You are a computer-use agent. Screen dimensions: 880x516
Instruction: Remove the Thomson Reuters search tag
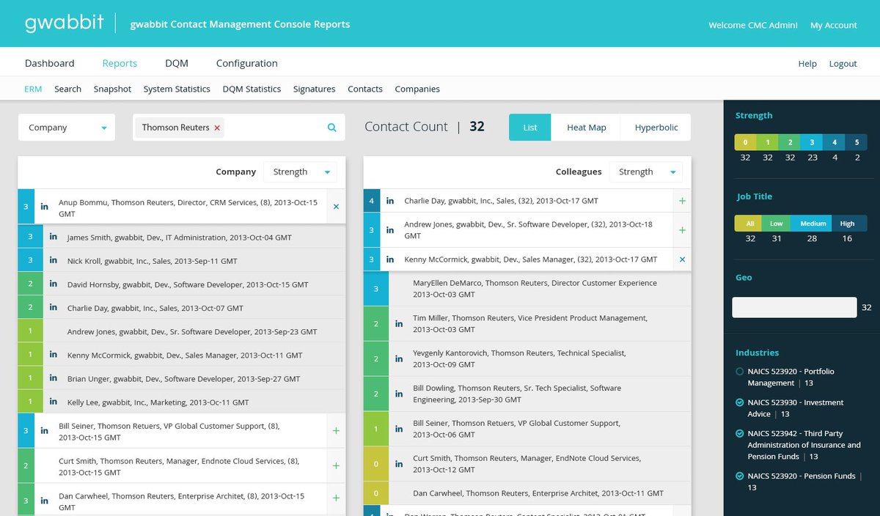[217, 128]
